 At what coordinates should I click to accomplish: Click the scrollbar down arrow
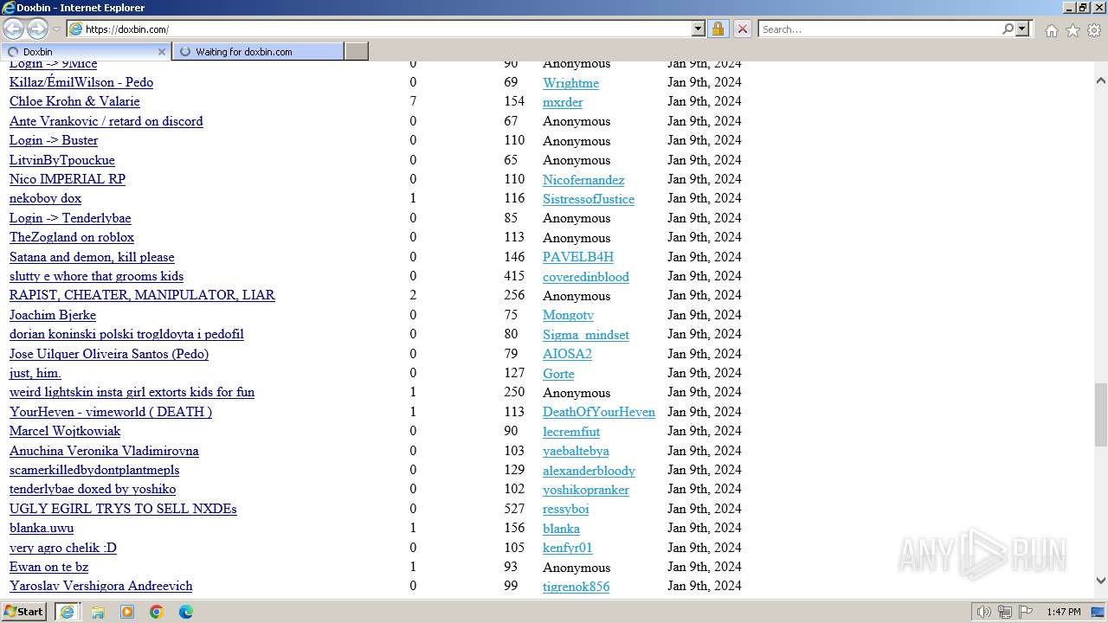point(1100,581)
